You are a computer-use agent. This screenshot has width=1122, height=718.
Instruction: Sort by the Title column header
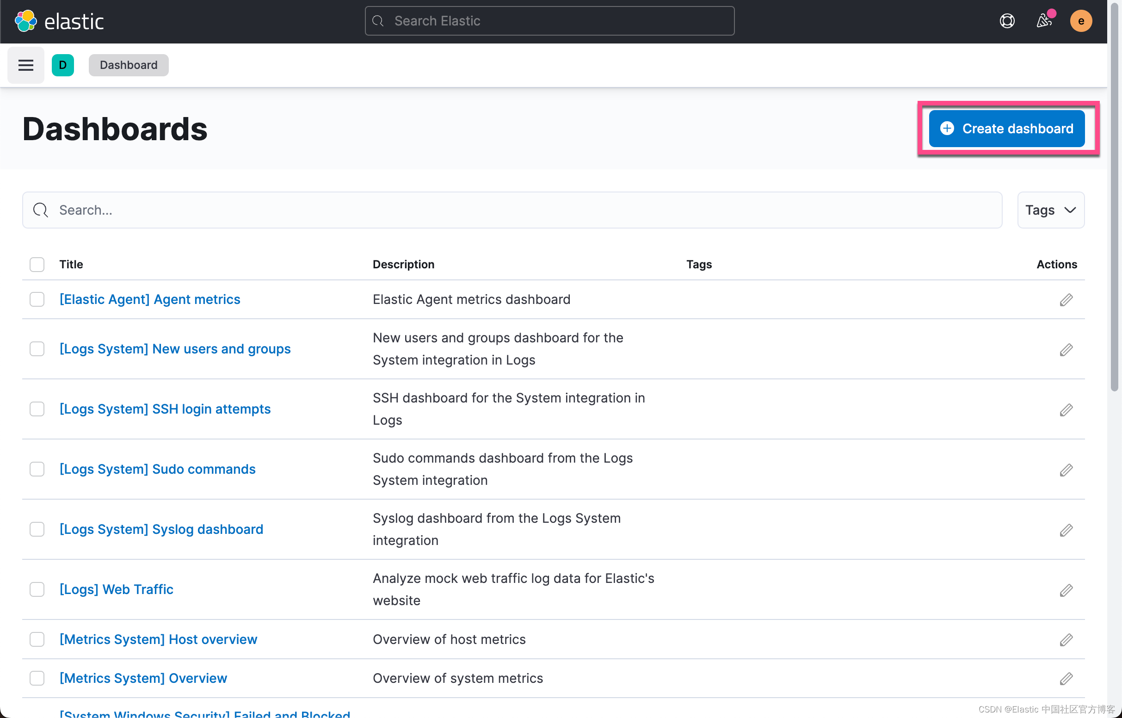coord(71,264)
